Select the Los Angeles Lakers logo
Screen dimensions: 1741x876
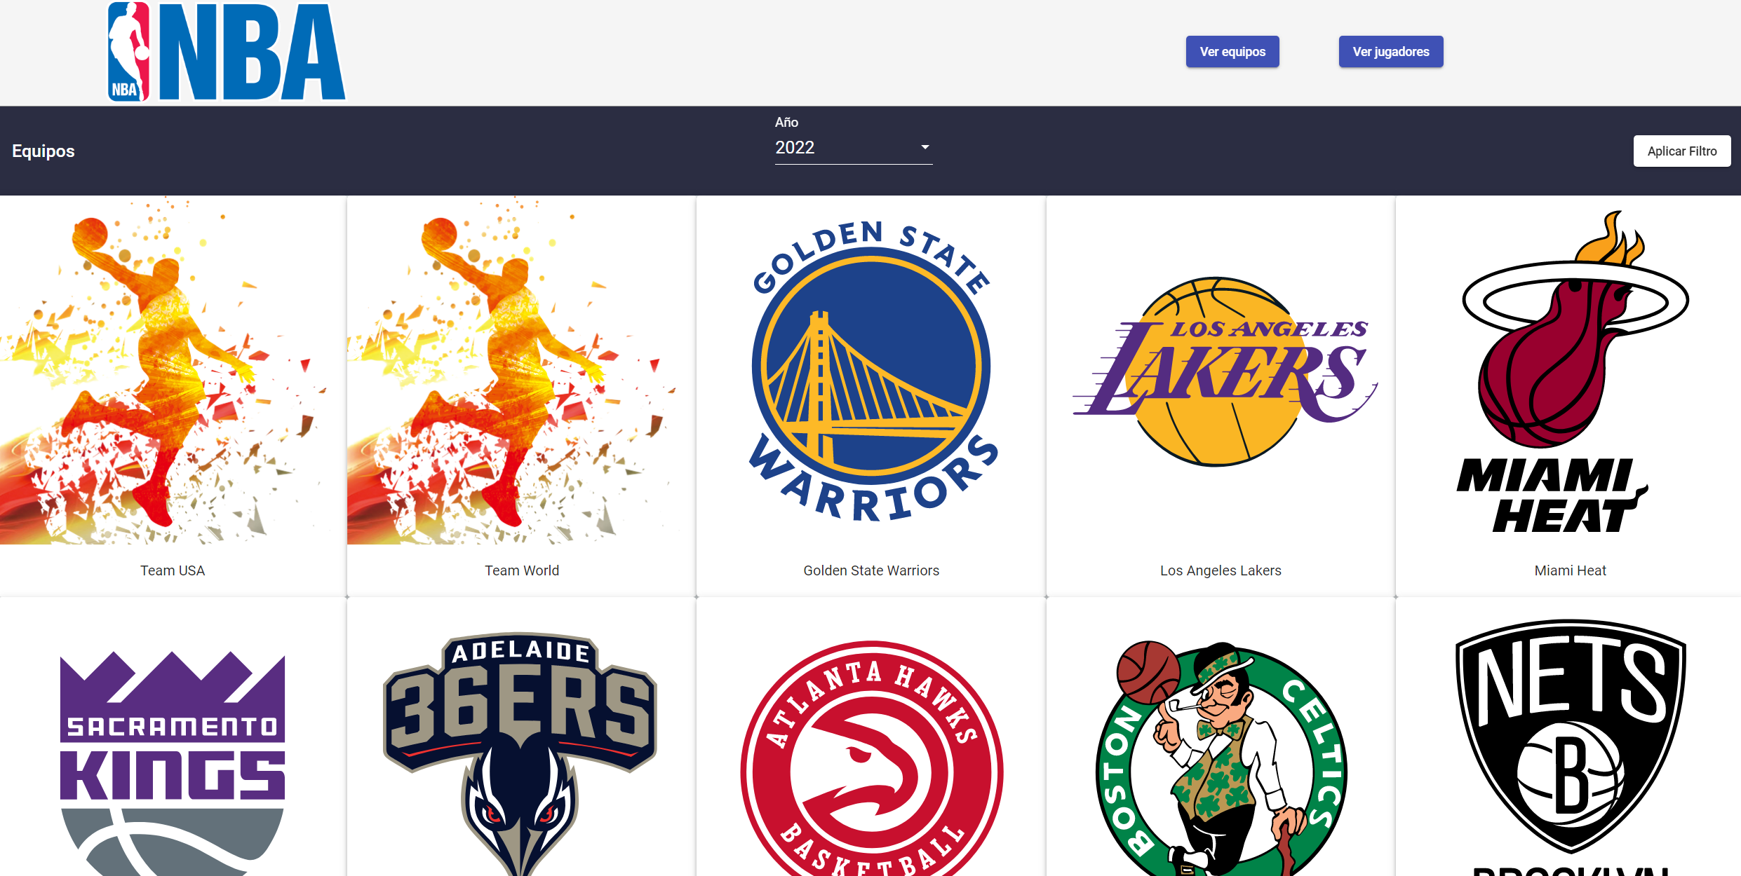pos(1221,371)
